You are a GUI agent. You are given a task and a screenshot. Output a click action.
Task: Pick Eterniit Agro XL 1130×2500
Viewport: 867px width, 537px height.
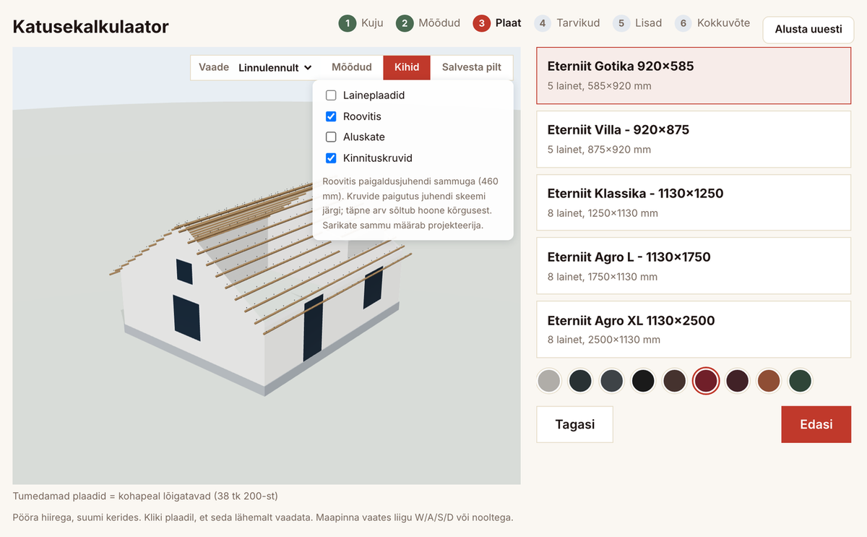tap(694, 330)
